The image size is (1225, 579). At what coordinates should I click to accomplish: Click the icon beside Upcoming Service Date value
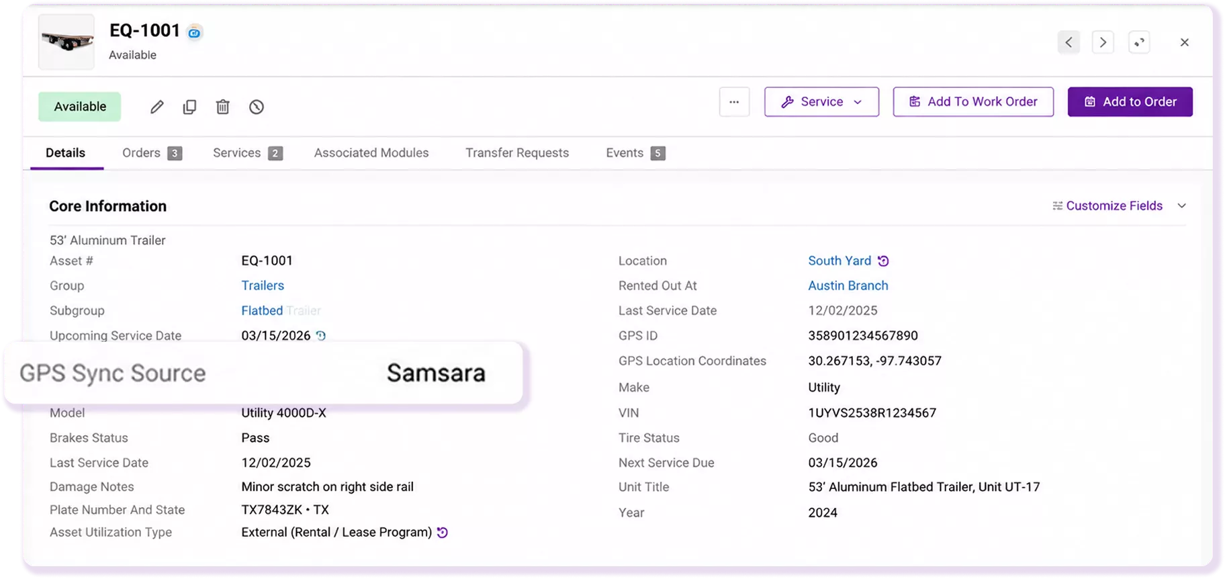click(x=321, y=336)
